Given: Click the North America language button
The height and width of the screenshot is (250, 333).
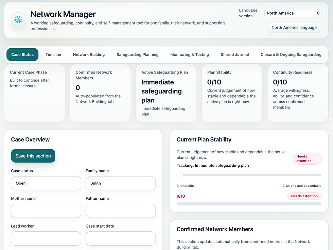Looking at the screenshot, I should [x=294, y=27].
